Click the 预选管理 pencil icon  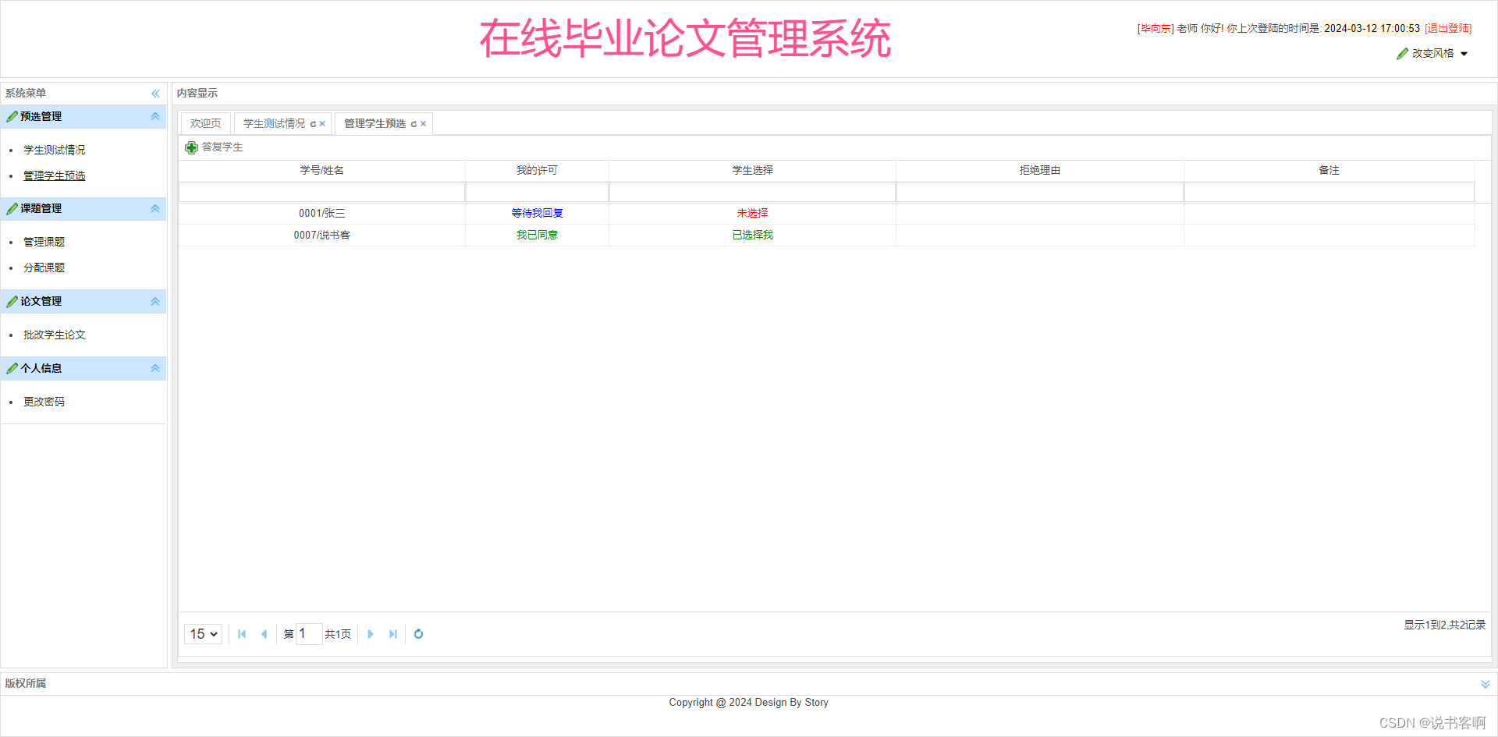pyautogui.click(x=12, y=117)
